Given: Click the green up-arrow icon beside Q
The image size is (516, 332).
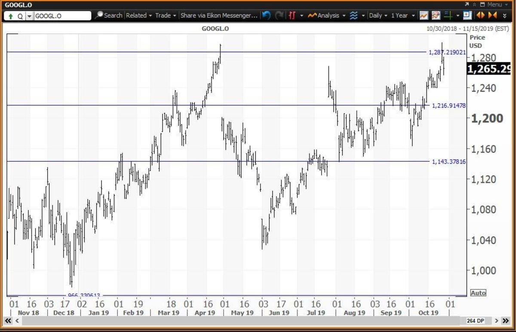Looking at the screenshot, I should pos(10,16).
